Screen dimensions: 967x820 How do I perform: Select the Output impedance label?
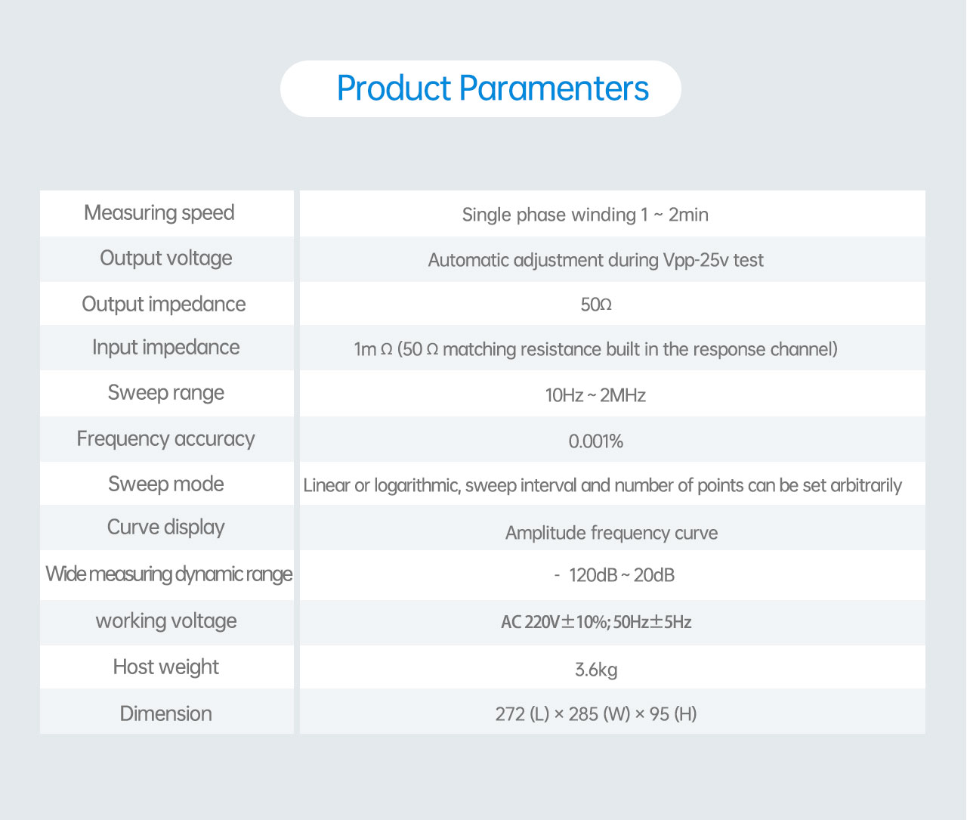(x=164, y=304)
